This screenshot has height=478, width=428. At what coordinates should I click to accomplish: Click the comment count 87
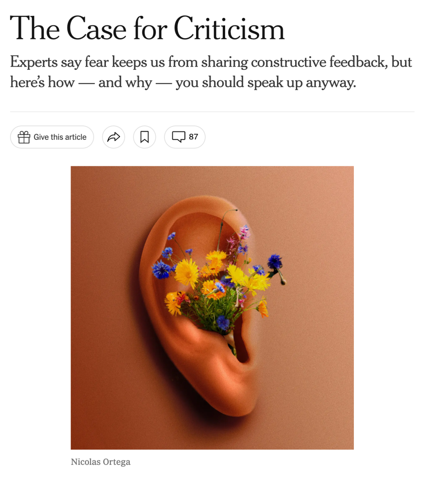193,137
